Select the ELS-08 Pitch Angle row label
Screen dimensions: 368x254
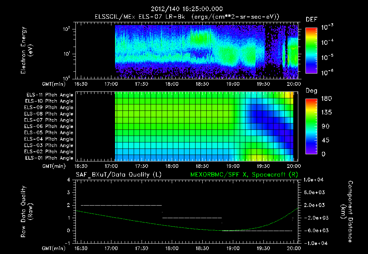pyautogui.click(x=49, y=114)
